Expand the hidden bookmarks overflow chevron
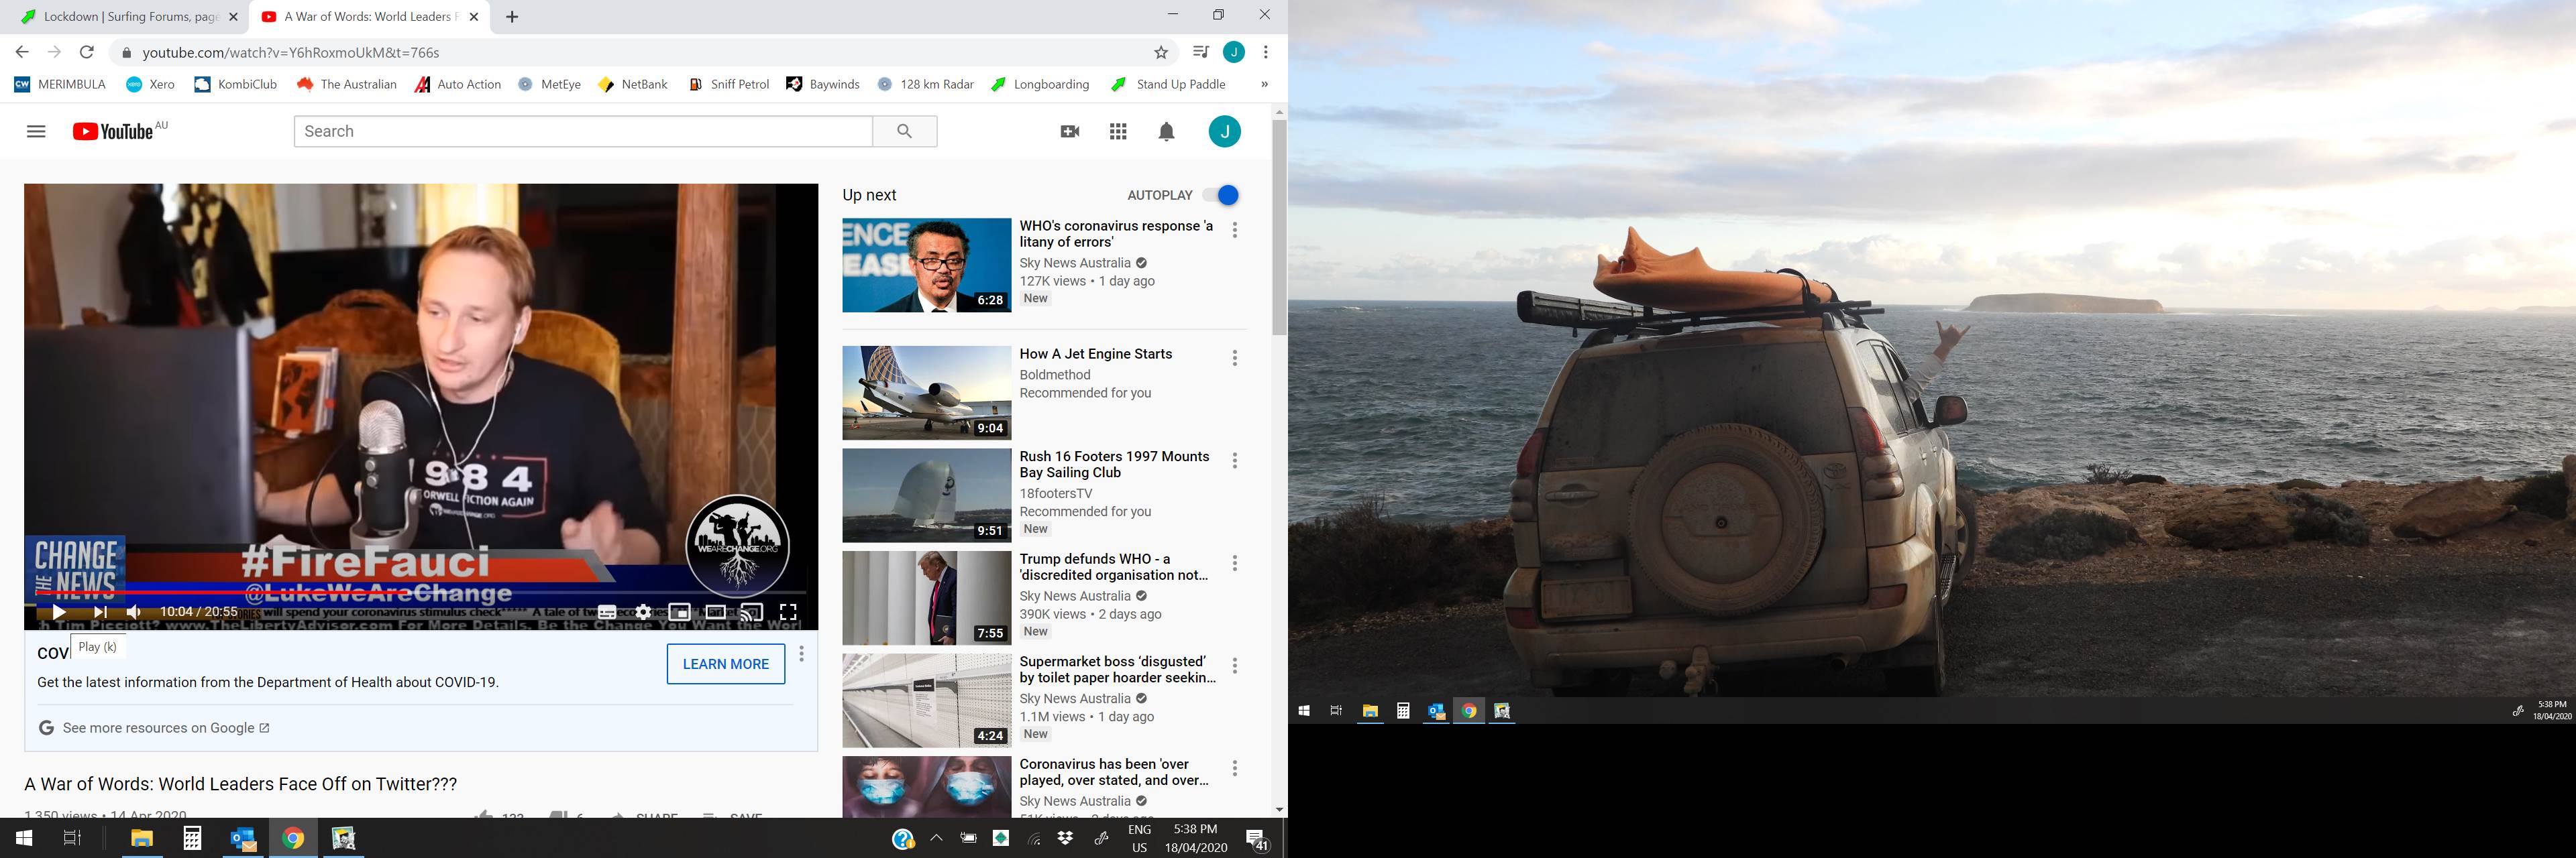The image size is (2576, 858). point(1264,84)
